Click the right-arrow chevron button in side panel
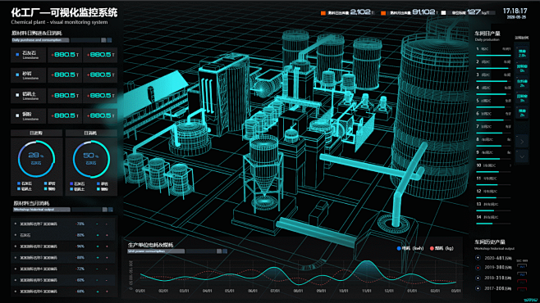 point(522,141)
